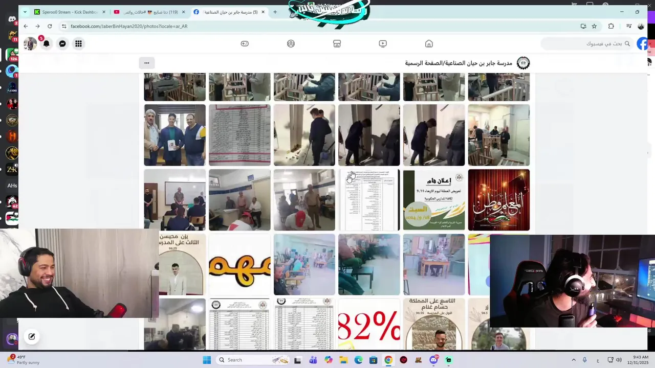Image resolution: width=655 pixels, height=368 pixels.
Task: Open a new browser tab
Action: [x=275, y=12]
